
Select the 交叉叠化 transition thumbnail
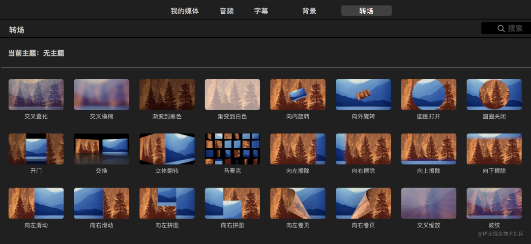tap(36, 94)
